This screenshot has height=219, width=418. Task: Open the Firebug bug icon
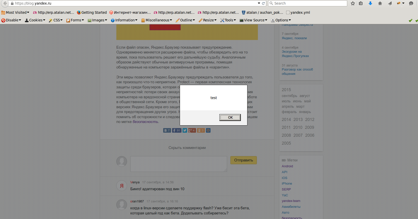click(x=399, y=3)
